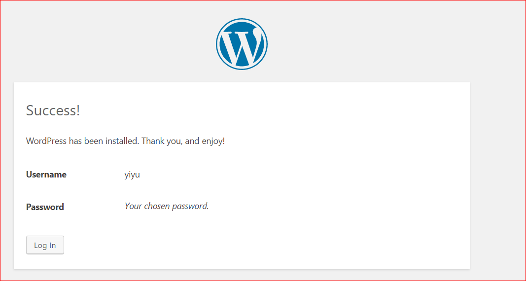Click the Username label
The height and width of the screenshot is (281, 526).
(46, 175)
